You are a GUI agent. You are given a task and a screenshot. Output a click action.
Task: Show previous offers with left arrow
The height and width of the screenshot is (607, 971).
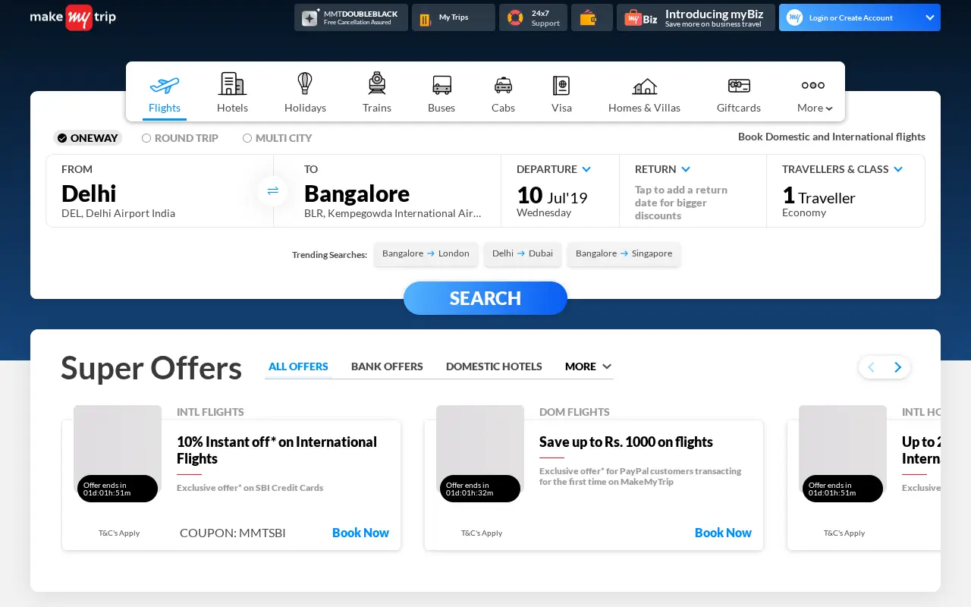(871, 367)
